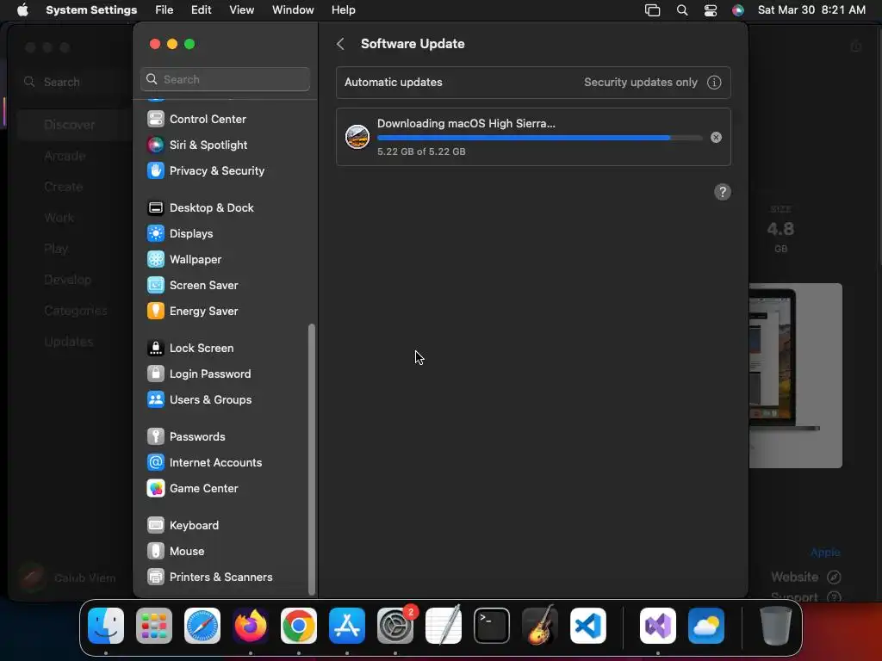Open the System Settings app menu
This screenshot has width=882, height=661.
(x=91, y=10)
